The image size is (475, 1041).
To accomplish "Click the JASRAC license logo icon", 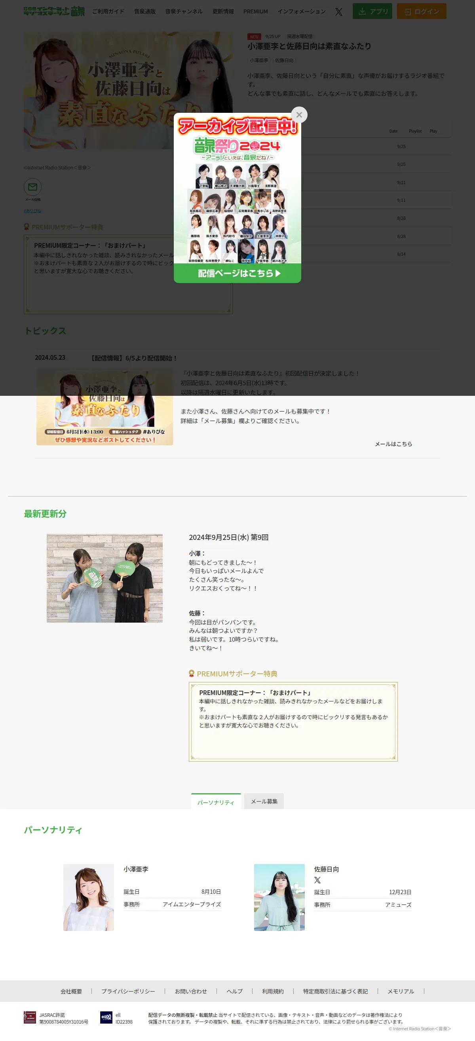I will pyautogui.click(x=30, y=1018).
